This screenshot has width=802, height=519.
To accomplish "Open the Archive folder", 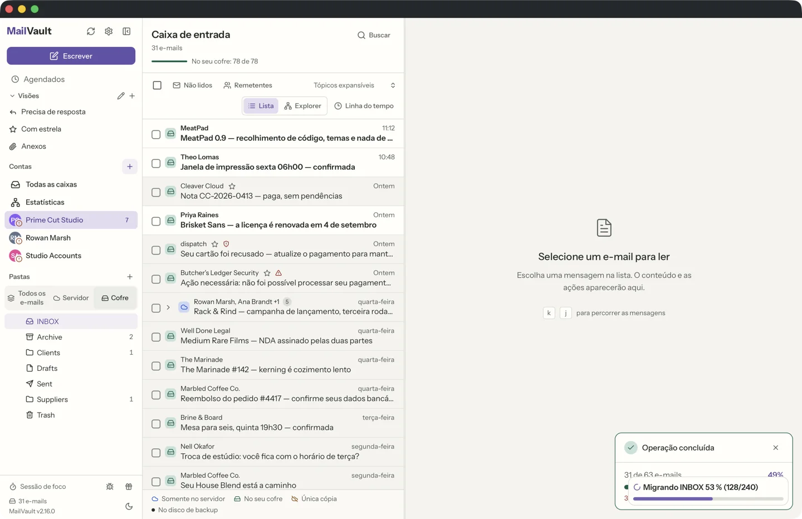I will click(71, 337).
